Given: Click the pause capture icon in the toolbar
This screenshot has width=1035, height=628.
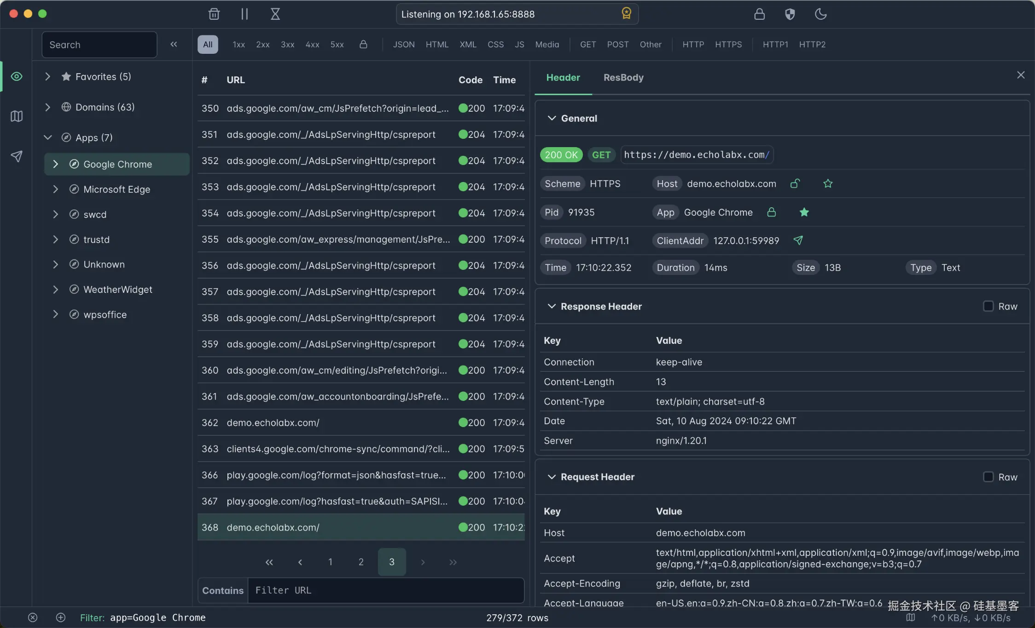Looking at the screenshot, I should 244,14.
